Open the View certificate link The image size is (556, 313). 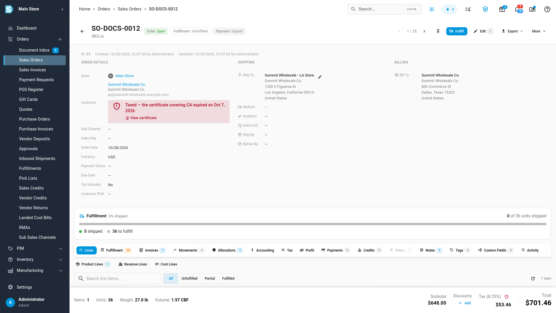click(x=141, y=118)
